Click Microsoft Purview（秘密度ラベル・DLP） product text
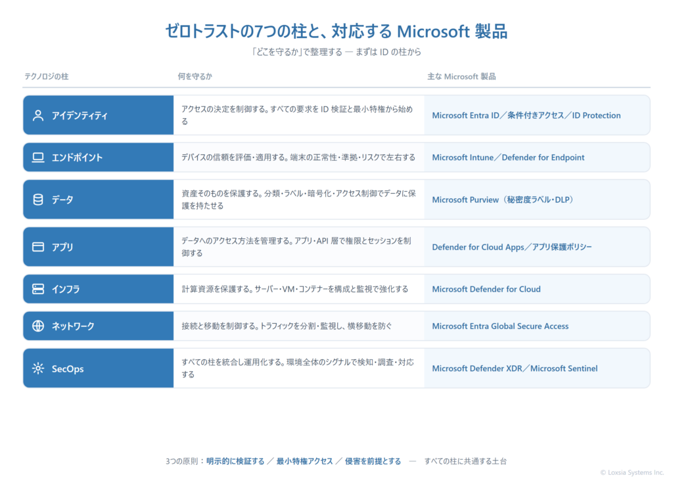This screenshot has height=482, width=673. 503,200
